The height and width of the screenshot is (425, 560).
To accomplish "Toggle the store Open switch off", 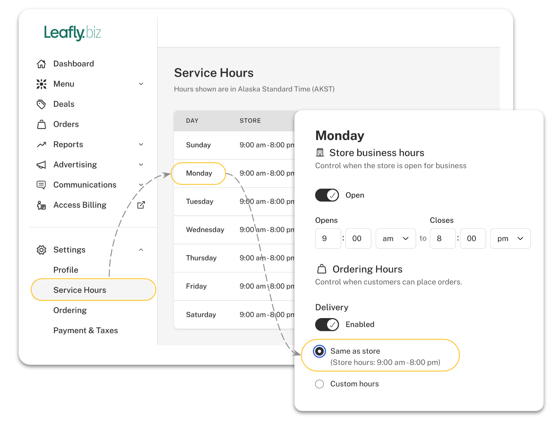I will coord(327,195).
